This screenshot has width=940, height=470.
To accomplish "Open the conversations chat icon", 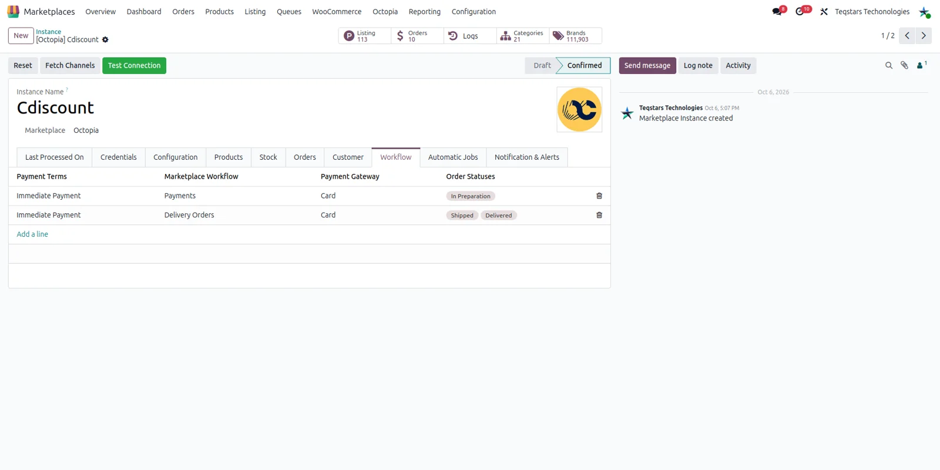I will pyautogui.click(x=778, y=12).
